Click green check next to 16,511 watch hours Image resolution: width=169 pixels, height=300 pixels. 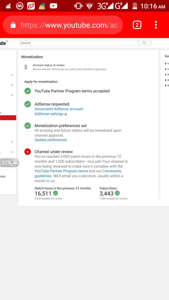[x=56, y=193]
